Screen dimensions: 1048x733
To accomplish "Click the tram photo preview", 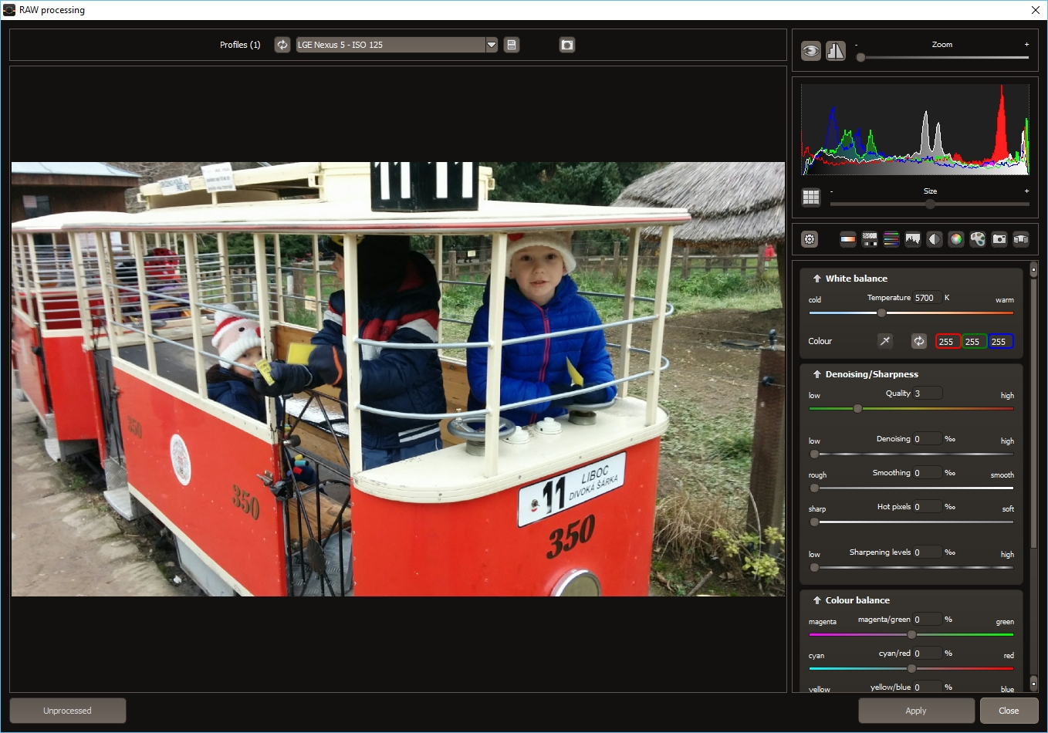I will 398,379.
